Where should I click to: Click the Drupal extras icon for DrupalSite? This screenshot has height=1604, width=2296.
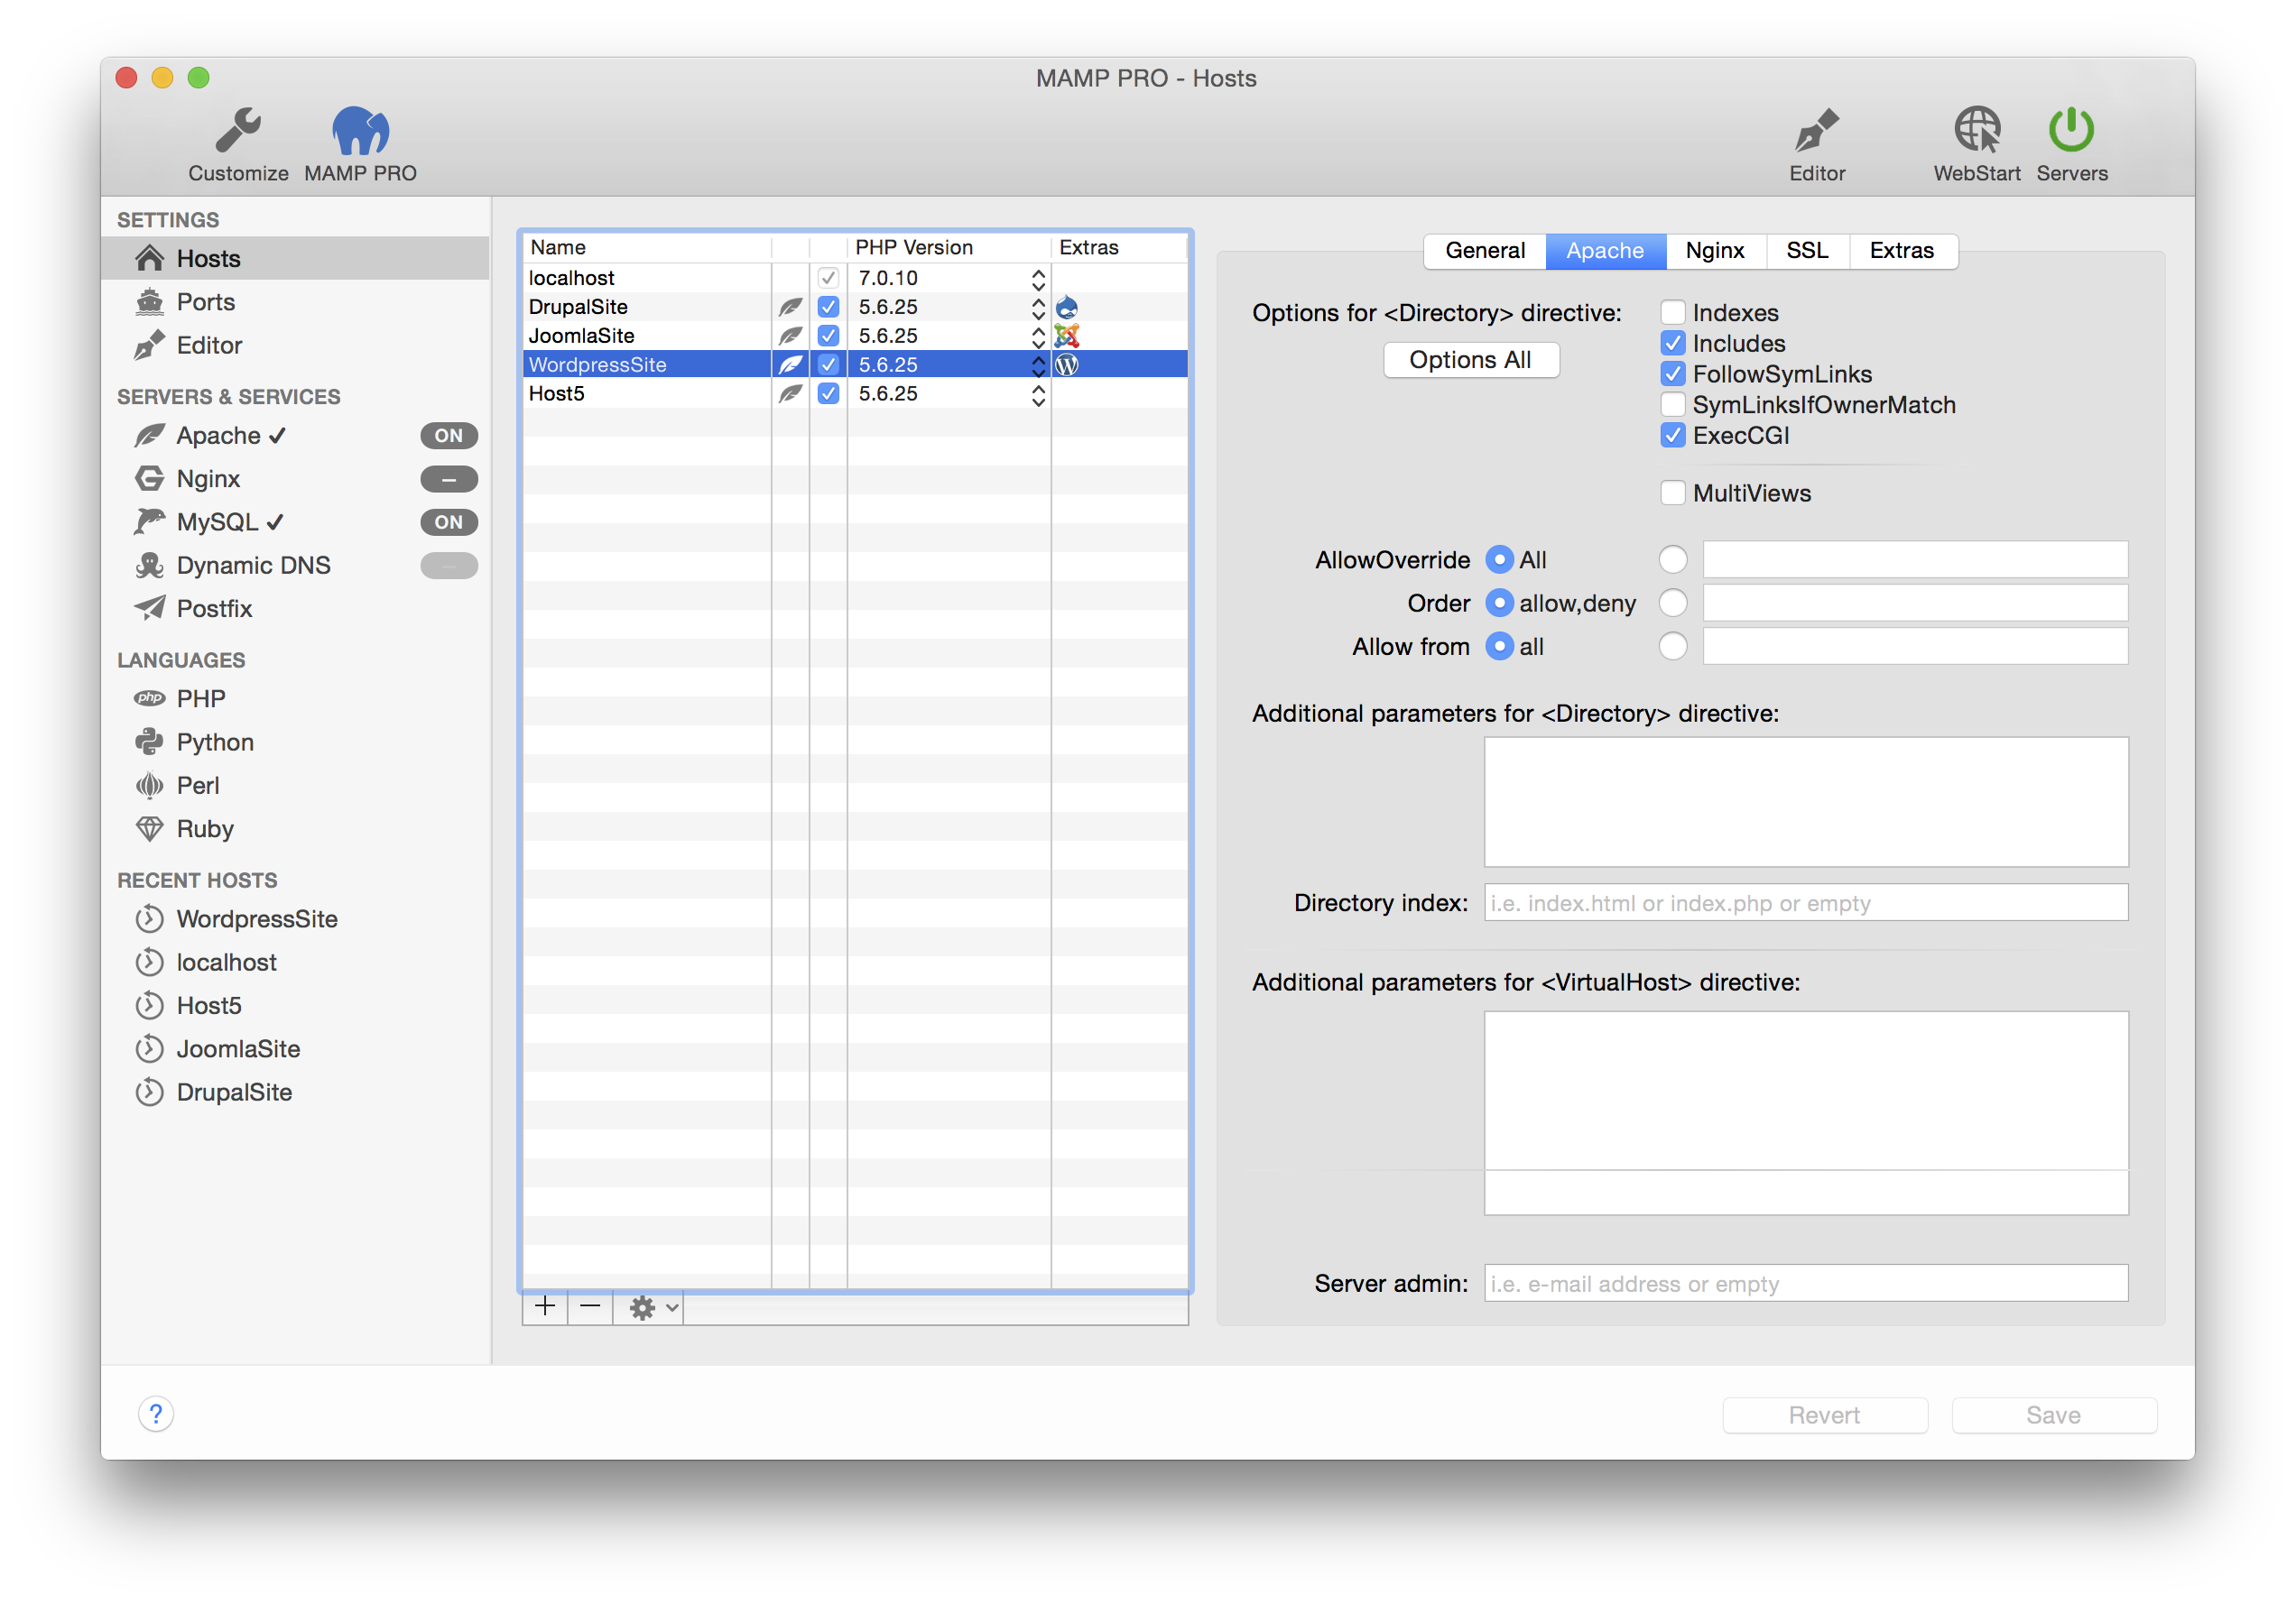pos(1067,307)
